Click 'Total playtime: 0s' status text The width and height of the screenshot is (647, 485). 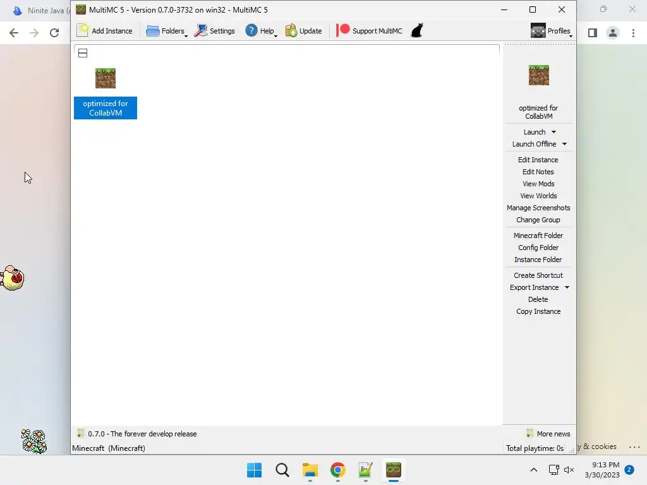coord(535,448)
